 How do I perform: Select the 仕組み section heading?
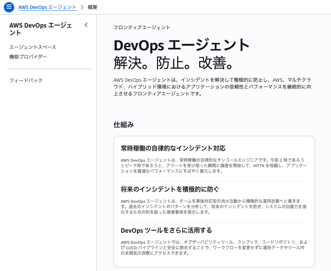(x=124, y=124)
